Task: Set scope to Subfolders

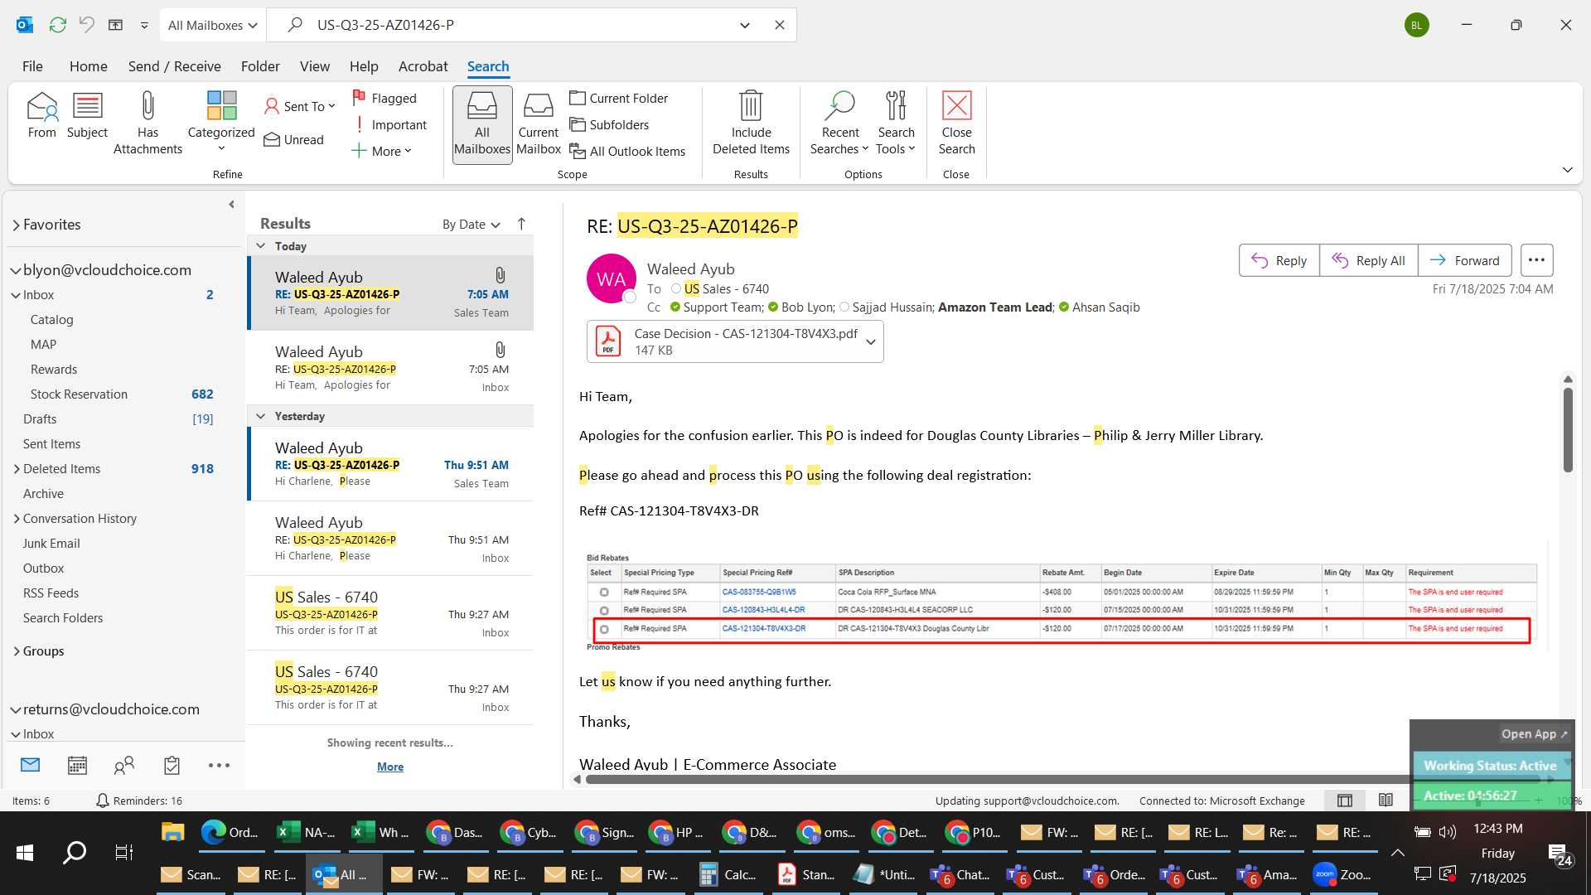Action: point(609,124)
